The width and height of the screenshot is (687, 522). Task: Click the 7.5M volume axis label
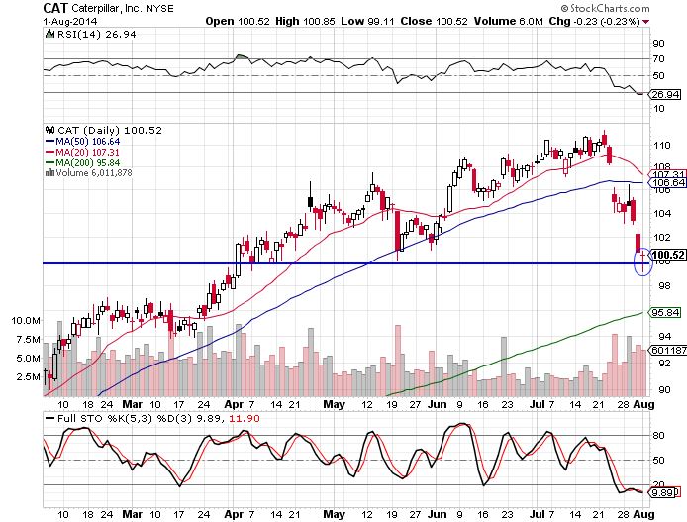(x=28, y=340)
